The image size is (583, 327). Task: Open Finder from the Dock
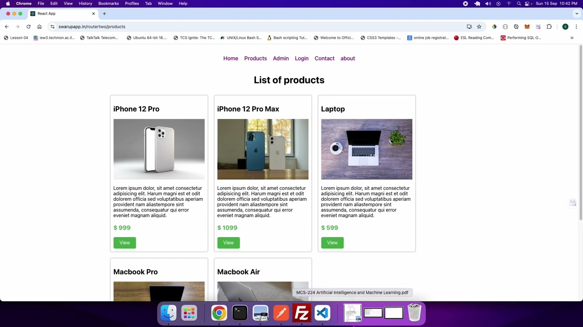169,313
